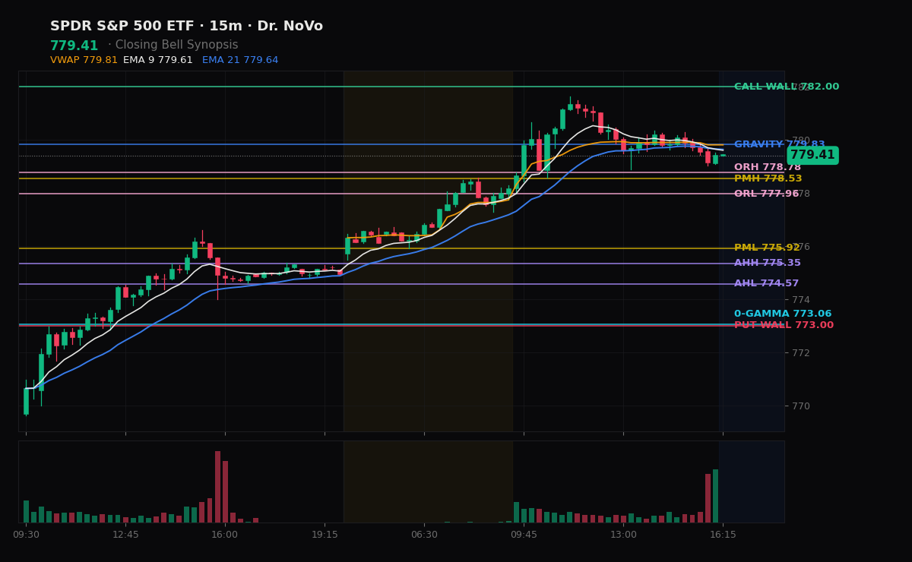This screenshot has width=912, height=562.
Task: Click the 09:30 time axis label
Action: [x=27, y=535]
